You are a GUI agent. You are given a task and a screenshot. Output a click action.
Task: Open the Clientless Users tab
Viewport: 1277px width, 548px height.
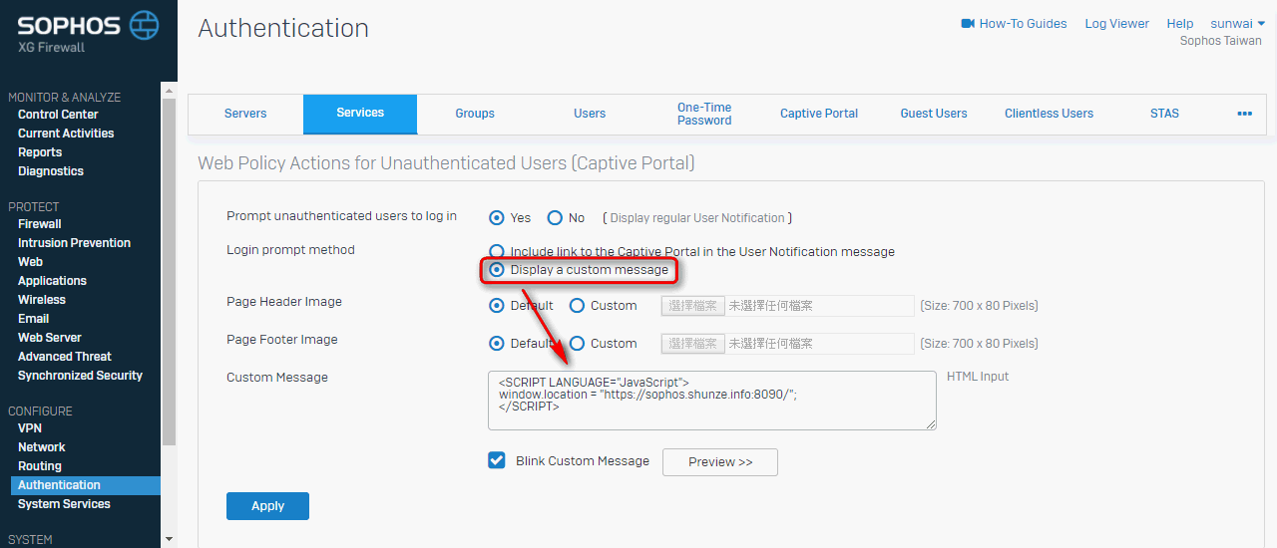(x=1049, y=114)
